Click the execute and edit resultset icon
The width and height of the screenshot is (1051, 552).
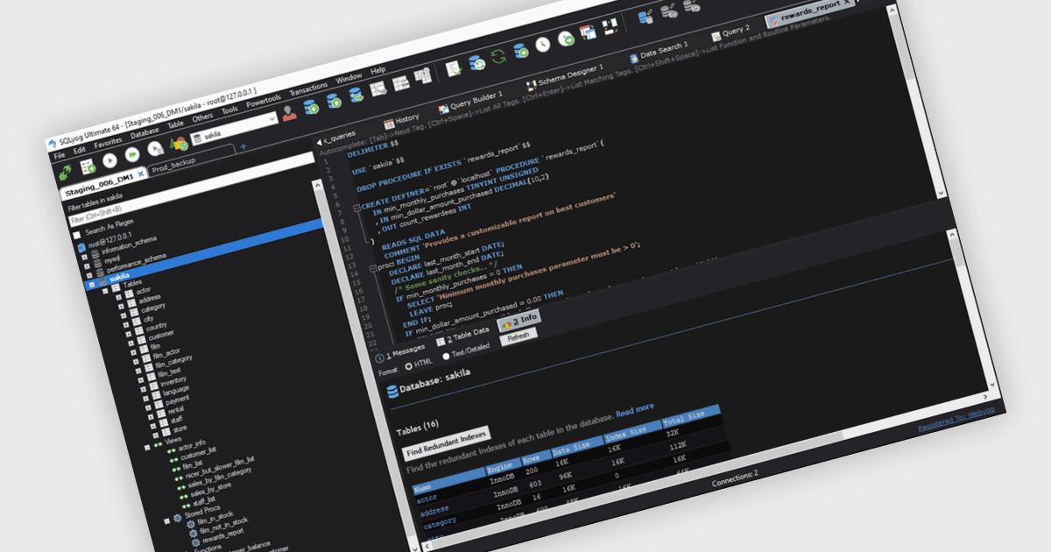point(156,149)
